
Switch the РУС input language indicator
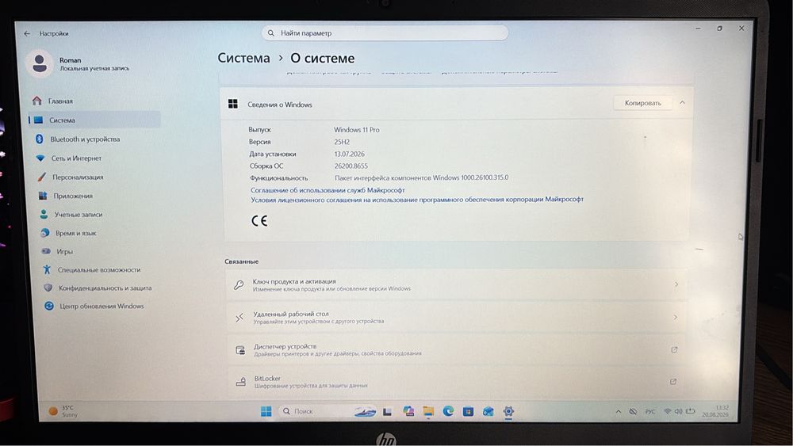650,412
